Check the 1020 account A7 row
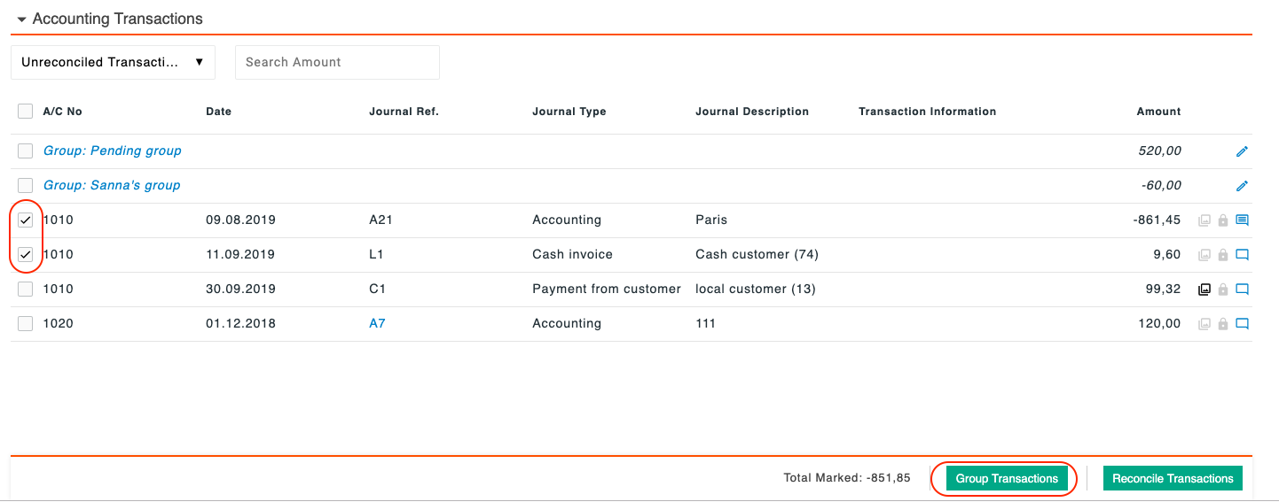The height and width of the screenshot is (502, 1279). point(26,324)
